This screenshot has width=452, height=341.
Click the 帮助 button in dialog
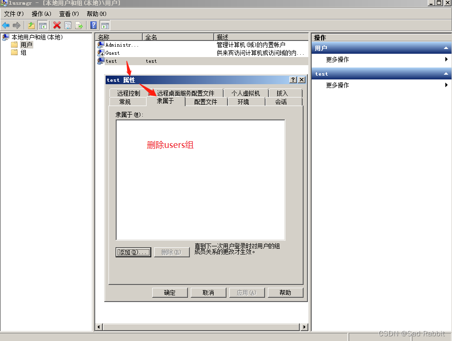coord(285,292)
